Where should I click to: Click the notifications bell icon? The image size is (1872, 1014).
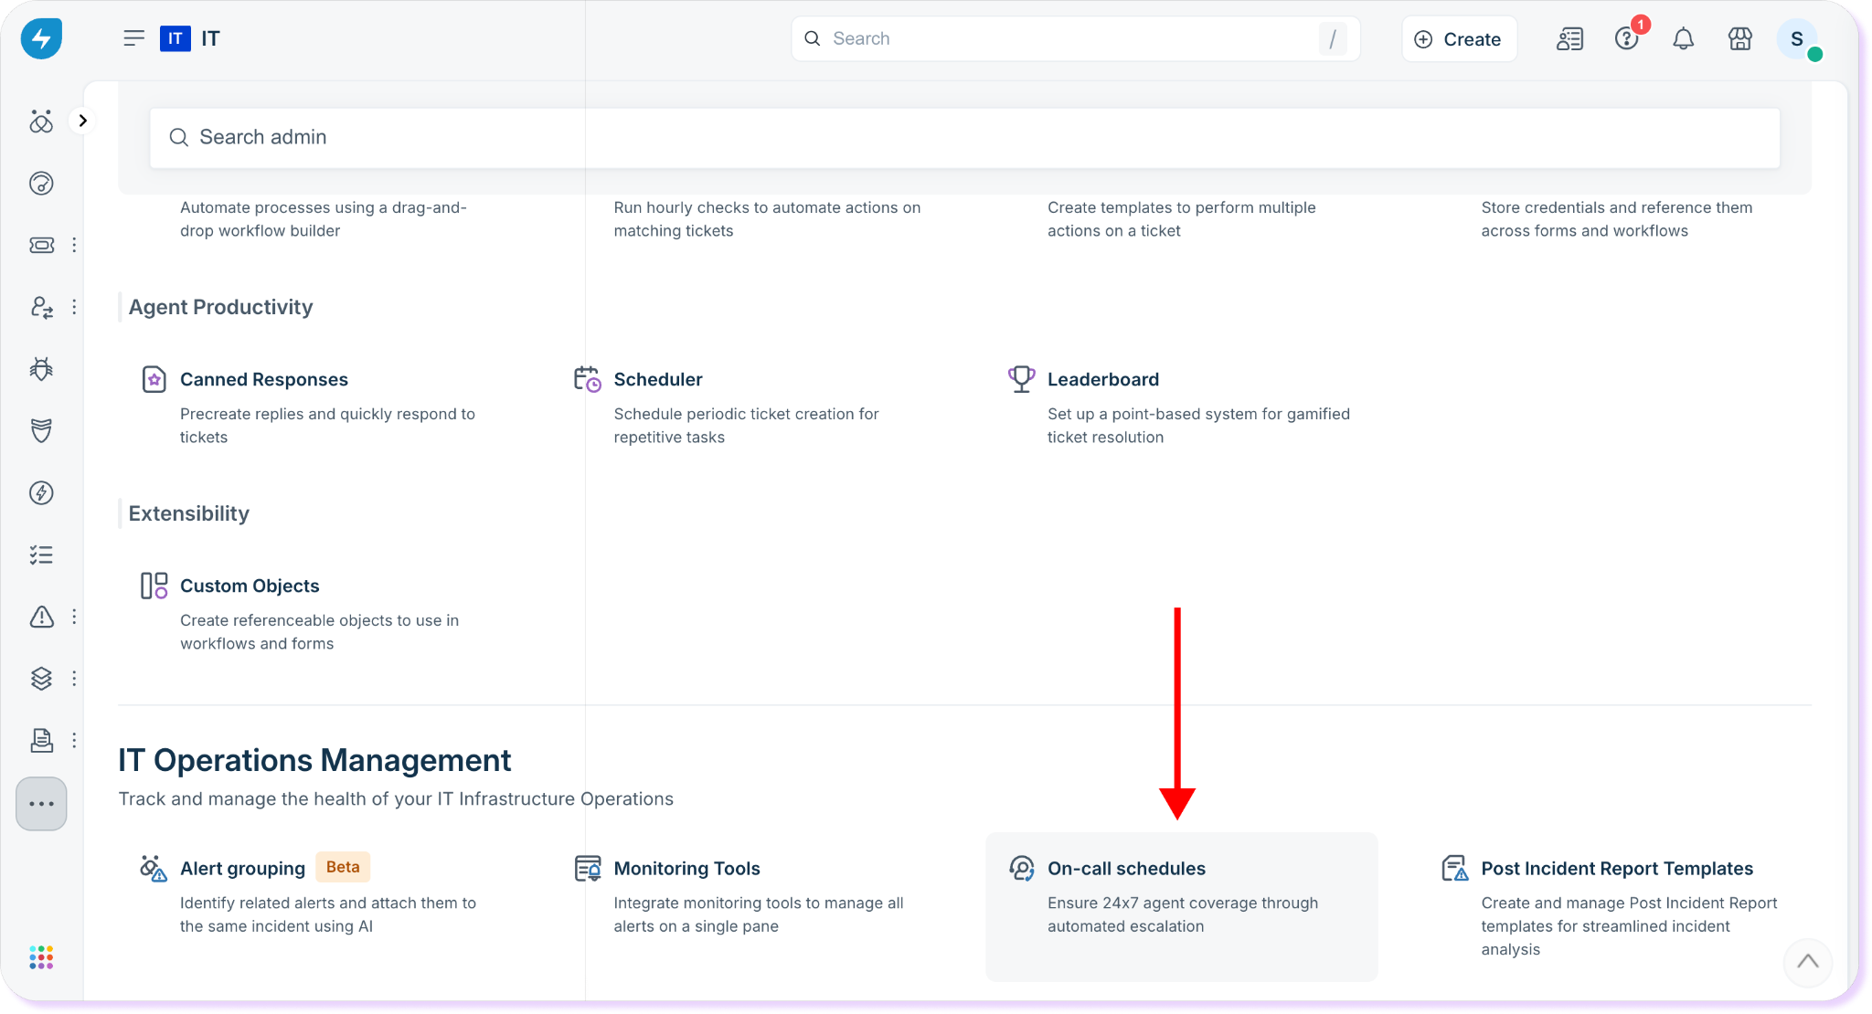(x=1683, y=39)
